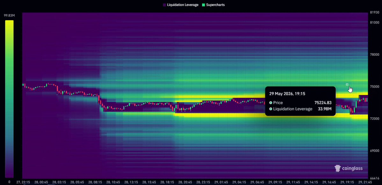
Task: Click the 29, 19:15 time axis label
Action: pos(347,182)
